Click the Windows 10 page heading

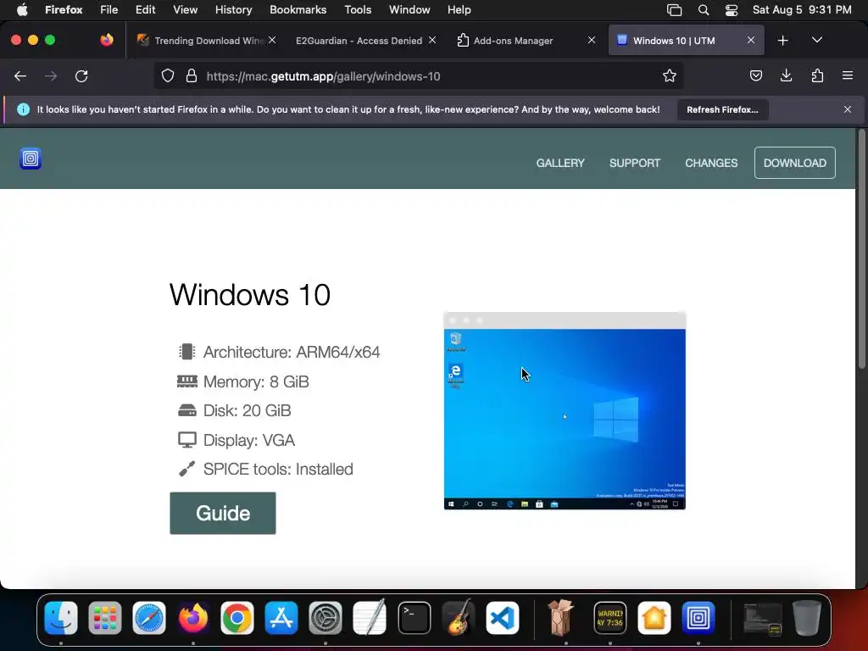250,294
